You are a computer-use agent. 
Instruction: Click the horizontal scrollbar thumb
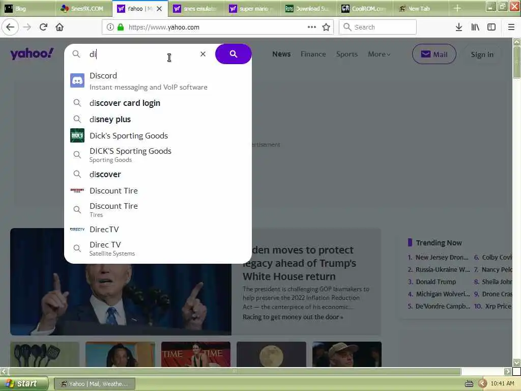(235, 371)
